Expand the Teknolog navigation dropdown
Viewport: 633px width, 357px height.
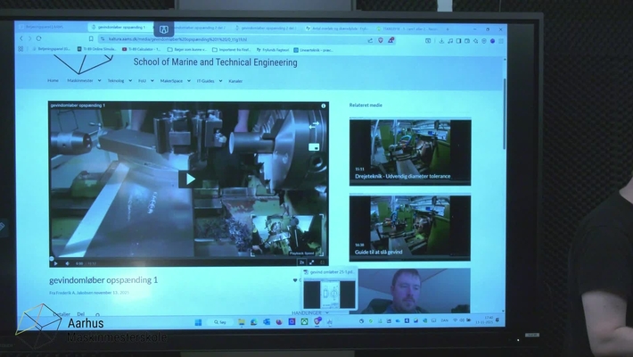[117, 80]
